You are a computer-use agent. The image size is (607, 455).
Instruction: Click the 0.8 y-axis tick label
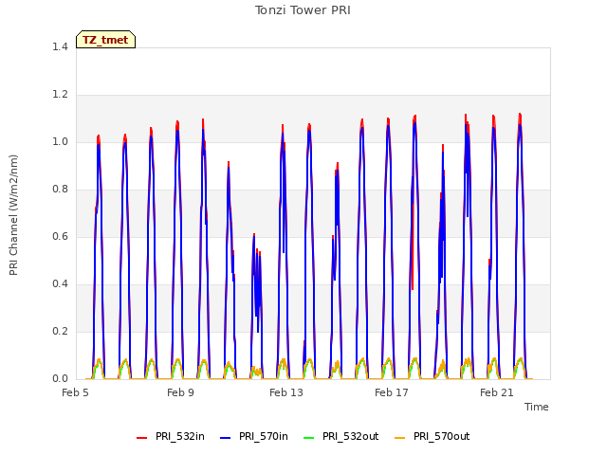[x=61, y=190]
